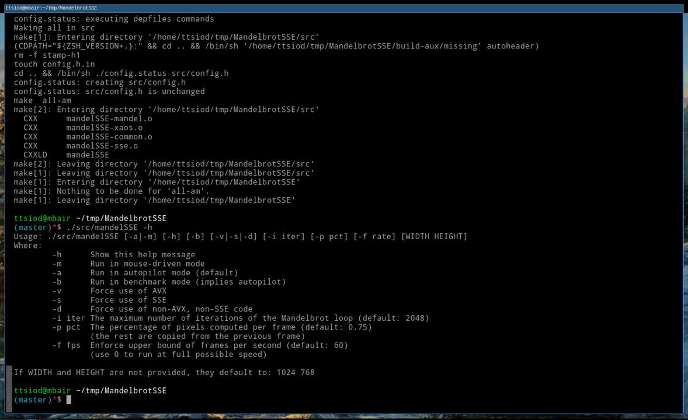Click the scrollbar thumb at terminal's left edge

click(9, 388)
